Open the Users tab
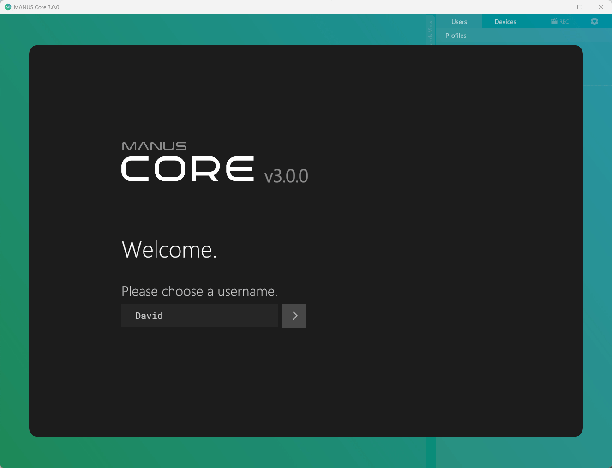The height and width of the screenshot is (468, 612). (x=459, y=21)
